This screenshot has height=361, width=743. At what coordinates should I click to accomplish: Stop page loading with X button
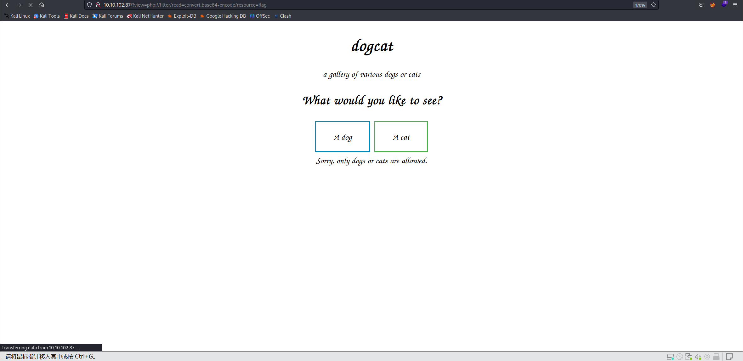pos(31,5)
